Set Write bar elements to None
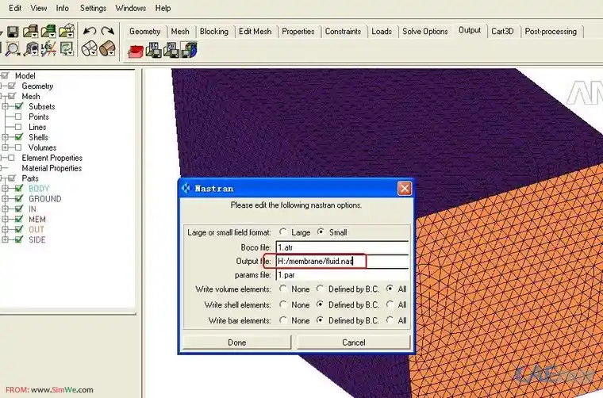This screenshot has height=398, width=603. click(x=283, y=320)
